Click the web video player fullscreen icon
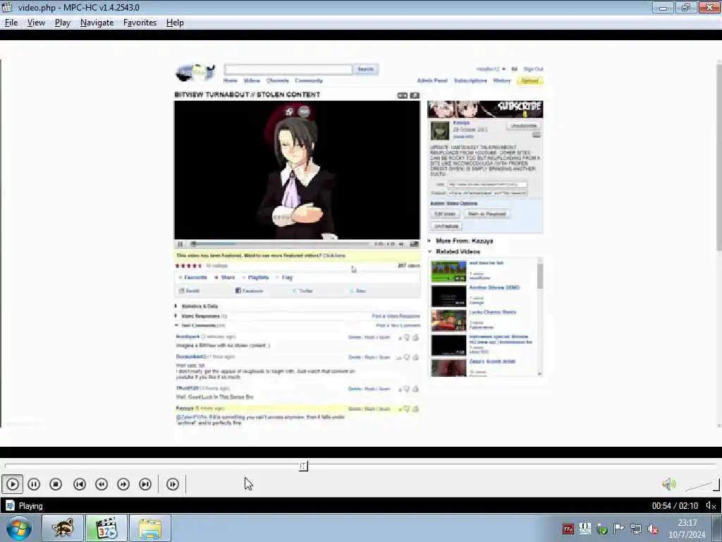 (415, 244)
